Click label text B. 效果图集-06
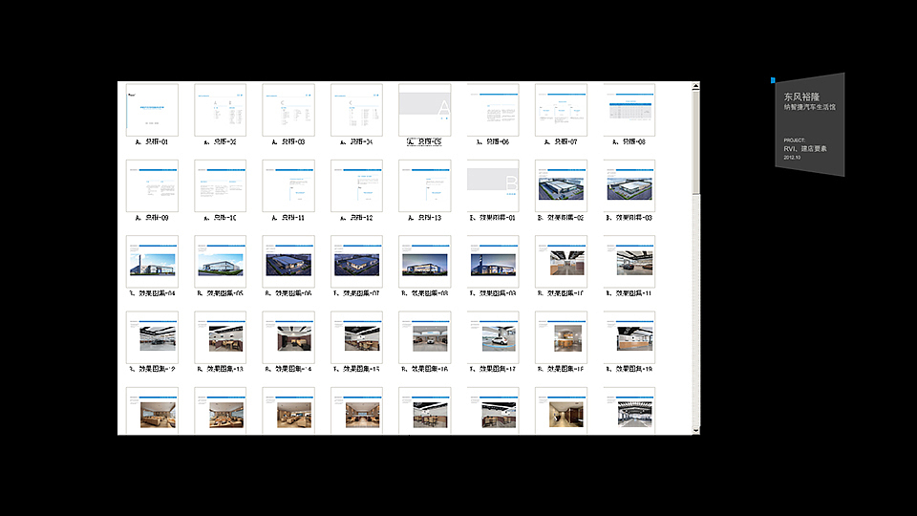Viewport: 917px width, 516px height. pos(288,293)
